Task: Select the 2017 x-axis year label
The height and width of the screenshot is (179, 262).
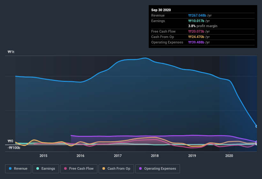Action: 118,156
